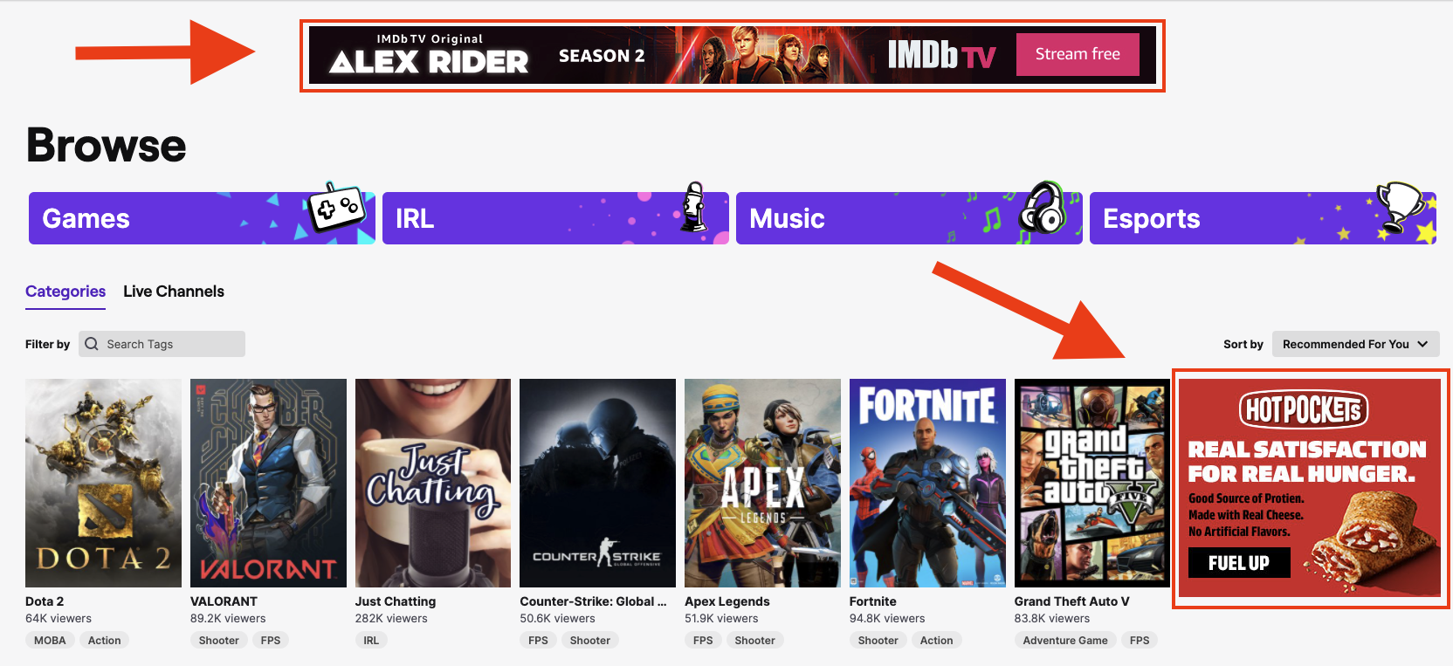The image size is (1453, 666).
Task: Click FUEL UP on the Hot Pockets ad
Action: 1239,563
